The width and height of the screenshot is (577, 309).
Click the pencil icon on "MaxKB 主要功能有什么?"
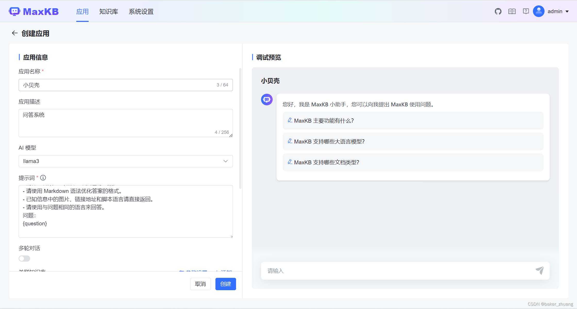(x=290, y=120)
